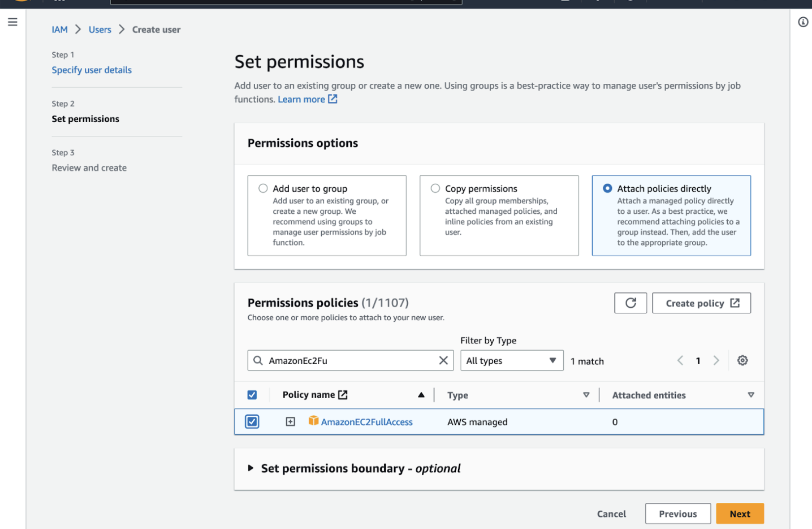Viewport: 812px width, 529px height.
Task: Clear the policy search field
Action: pyautogui.click(x=443, y=361)
